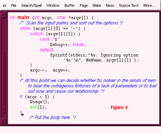161x133 pixels.
Task: Click the 'Put the body here' comment
Action: tap(53, 118)
